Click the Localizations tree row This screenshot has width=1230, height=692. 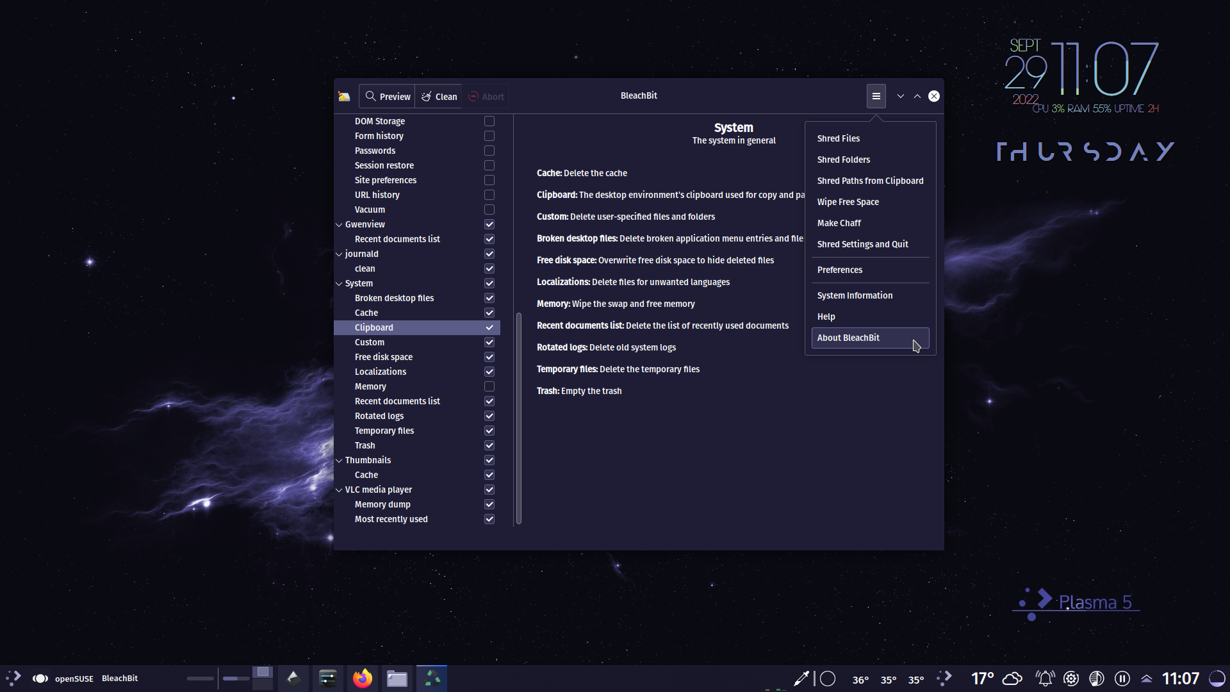(x=417, y=372)
